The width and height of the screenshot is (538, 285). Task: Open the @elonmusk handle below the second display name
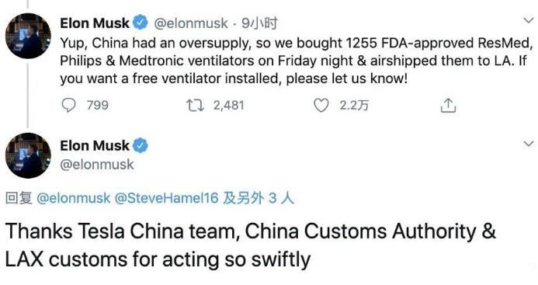(97, 165)
